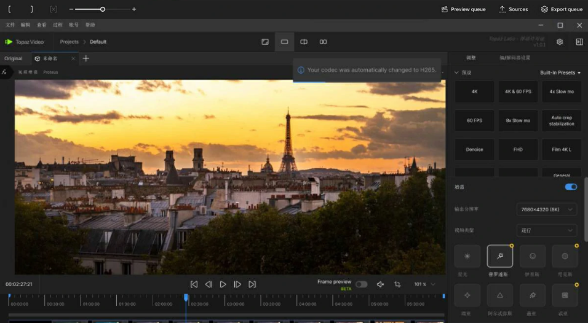588x323 pixels.
Task: Open the 文件 (File) menu
Action: coord(10,25)
